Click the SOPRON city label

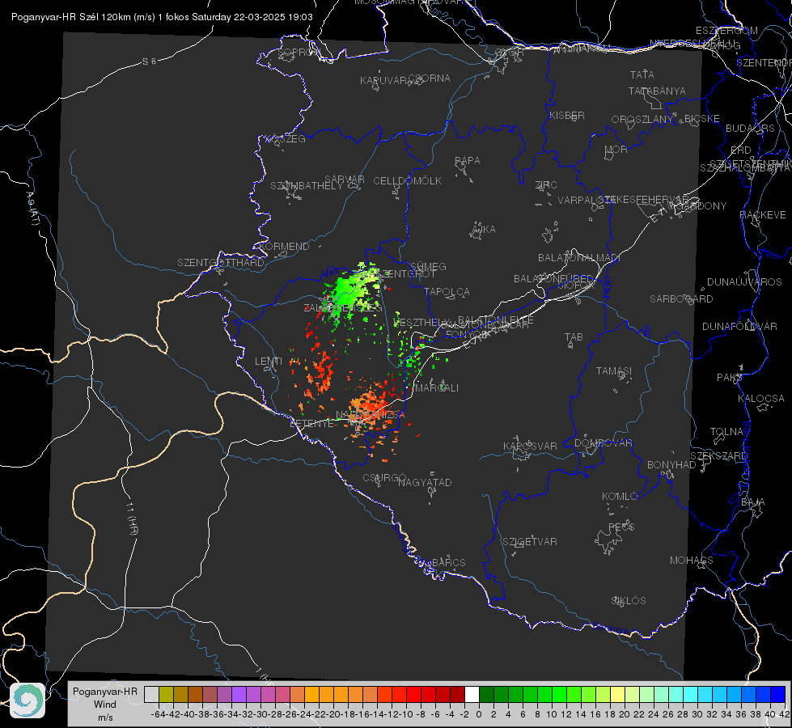(x=299, y=52)
